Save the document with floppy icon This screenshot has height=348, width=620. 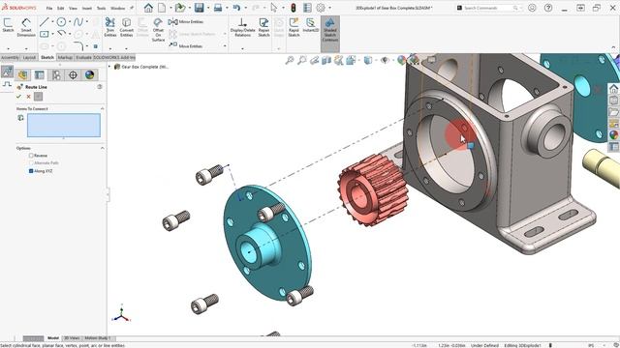click(x=199, y=8)
